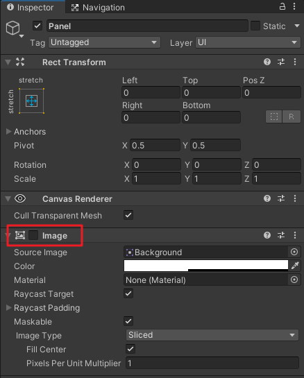This screenshot has width=304, height=378.
Task: Open the Material object picker circle
Action: click(x=294, y=280)
